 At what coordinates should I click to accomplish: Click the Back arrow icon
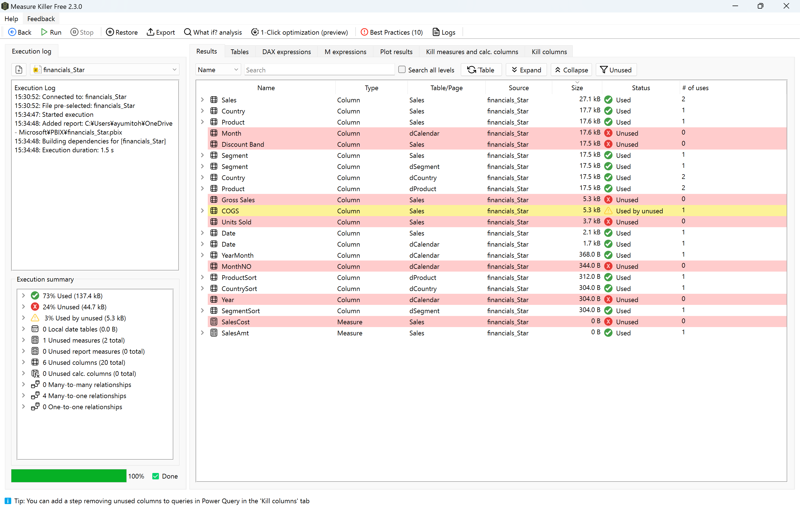[x=12, y=32]
